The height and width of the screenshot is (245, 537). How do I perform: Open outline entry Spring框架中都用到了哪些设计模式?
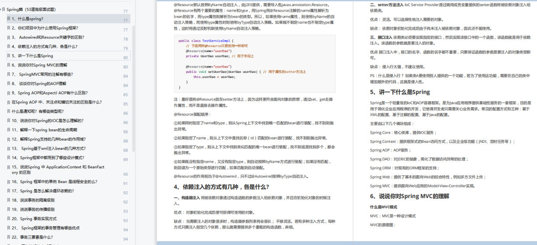click(48, 158)
